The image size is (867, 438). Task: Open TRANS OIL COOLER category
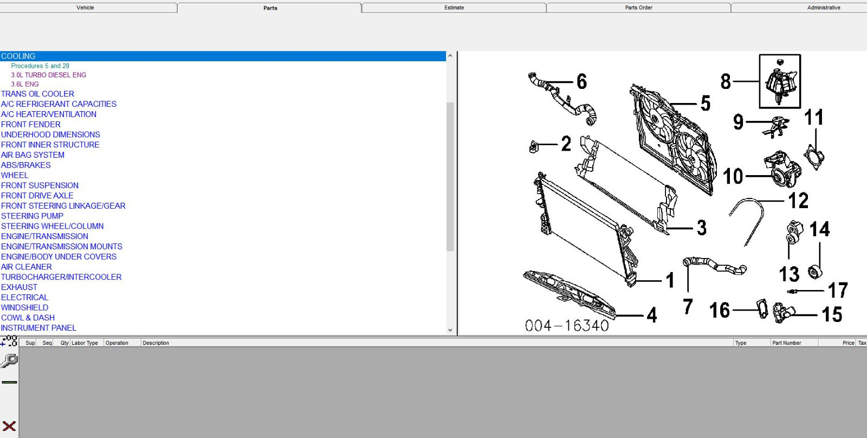[37, 94]
